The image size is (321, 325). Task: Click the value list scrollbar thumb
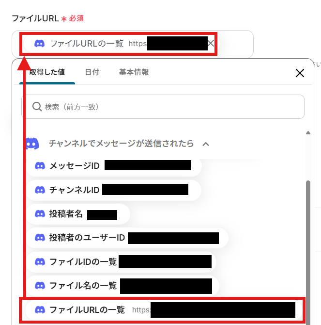(x=308, y=252)
